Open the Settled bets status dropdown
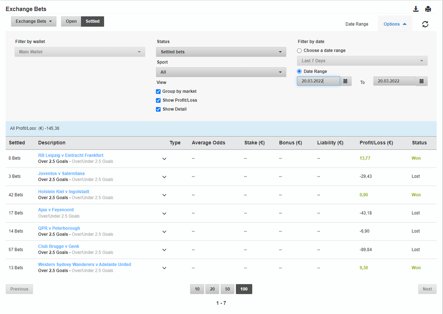 pos(221,52)
